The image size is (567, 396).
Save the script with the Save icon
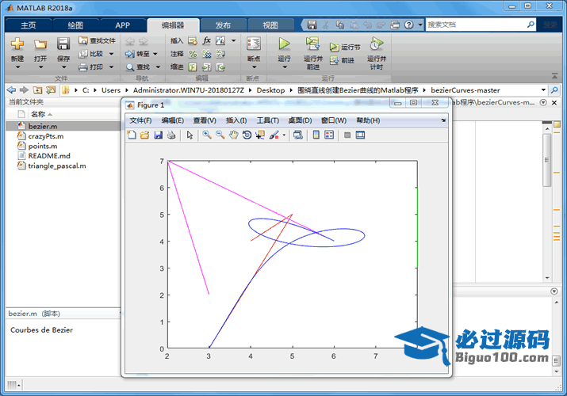point(63,44)
